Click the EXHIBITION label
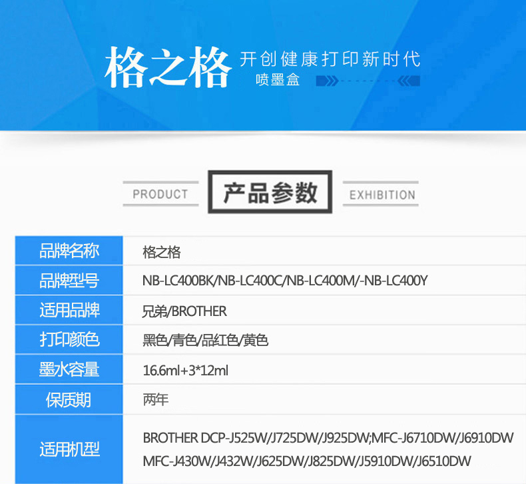 coord(382,195)
